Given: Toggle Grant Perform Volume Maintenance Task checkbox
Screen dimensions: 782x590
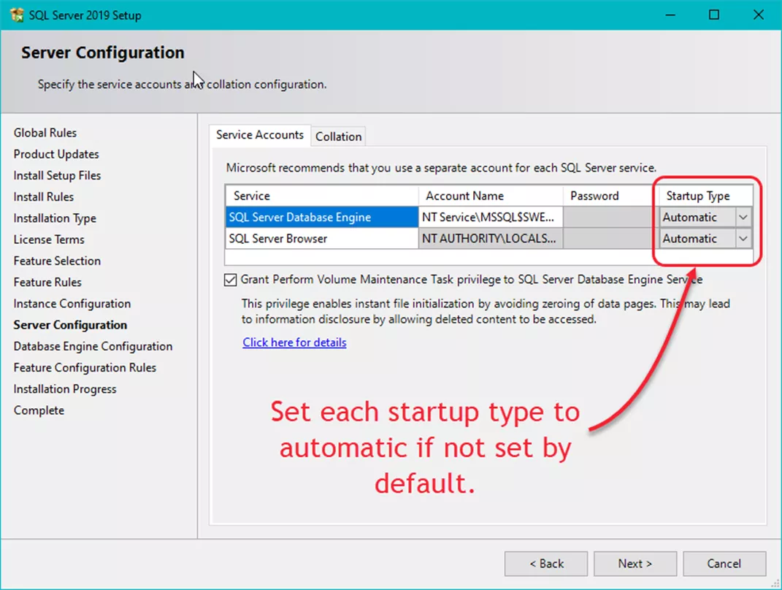Looking at the screenshot, I should click(x=230, y=280).
